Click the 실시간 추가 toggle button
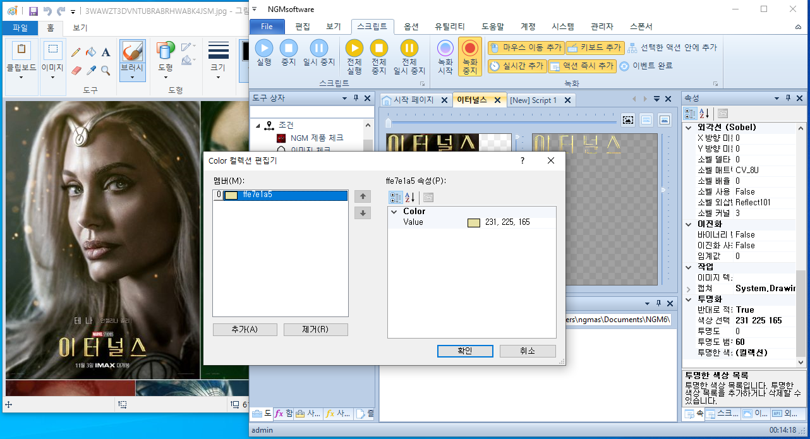The image size is (810, 439). coord(516,66)
